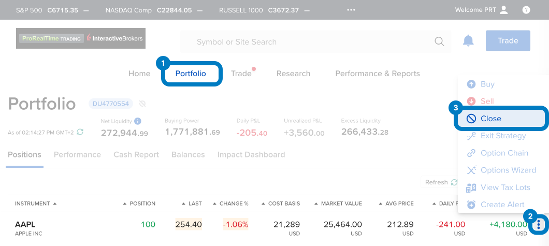The width and height of the screenshot is (549, 246).
Task: Expand the ticker bar ellipsis menu
Action: [351, 10]
